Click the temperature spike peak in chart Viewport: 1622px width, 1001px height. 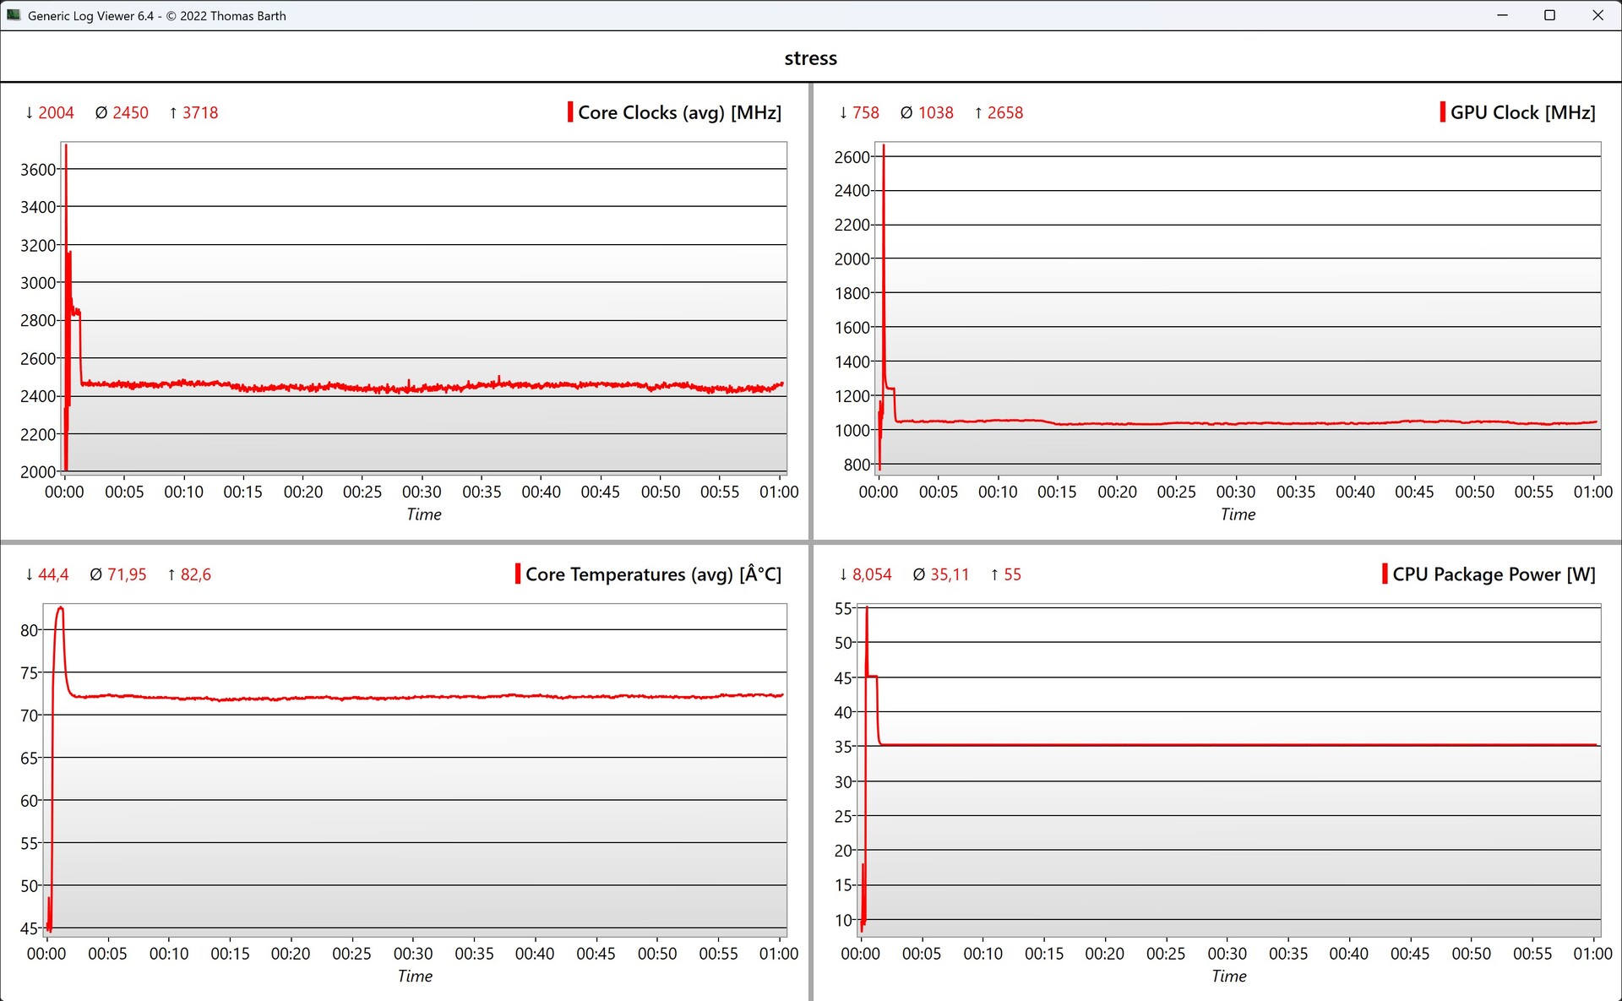60,608
